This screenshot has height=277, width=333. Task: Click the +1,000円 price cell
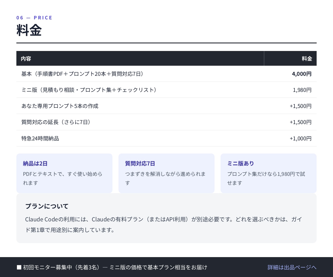click(301, 138)
